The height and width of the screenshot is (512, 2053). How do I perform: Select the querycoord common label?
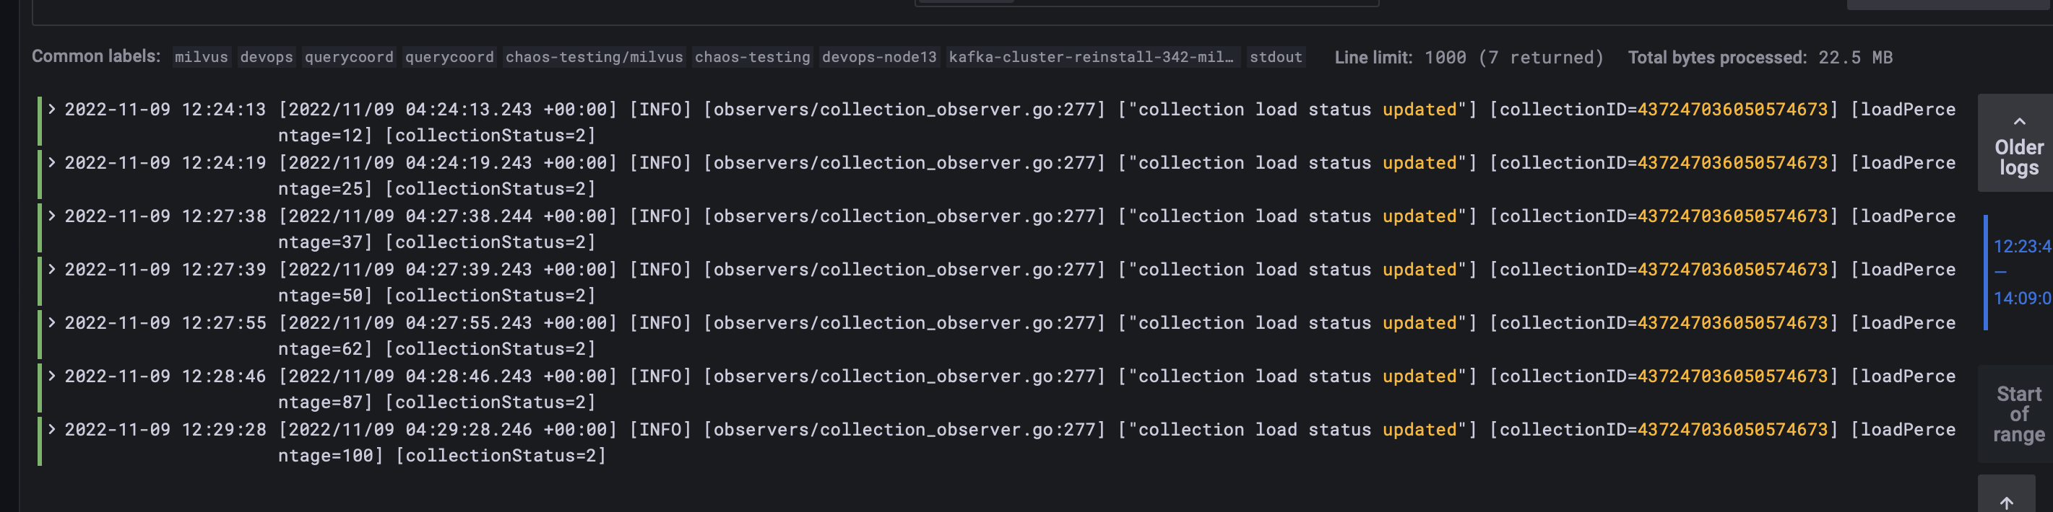tap(348, 56)
